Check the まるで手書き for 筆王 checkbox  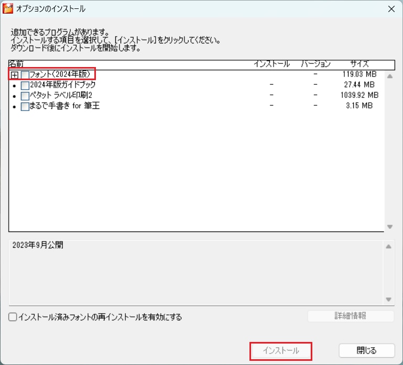tap(25, 106)
